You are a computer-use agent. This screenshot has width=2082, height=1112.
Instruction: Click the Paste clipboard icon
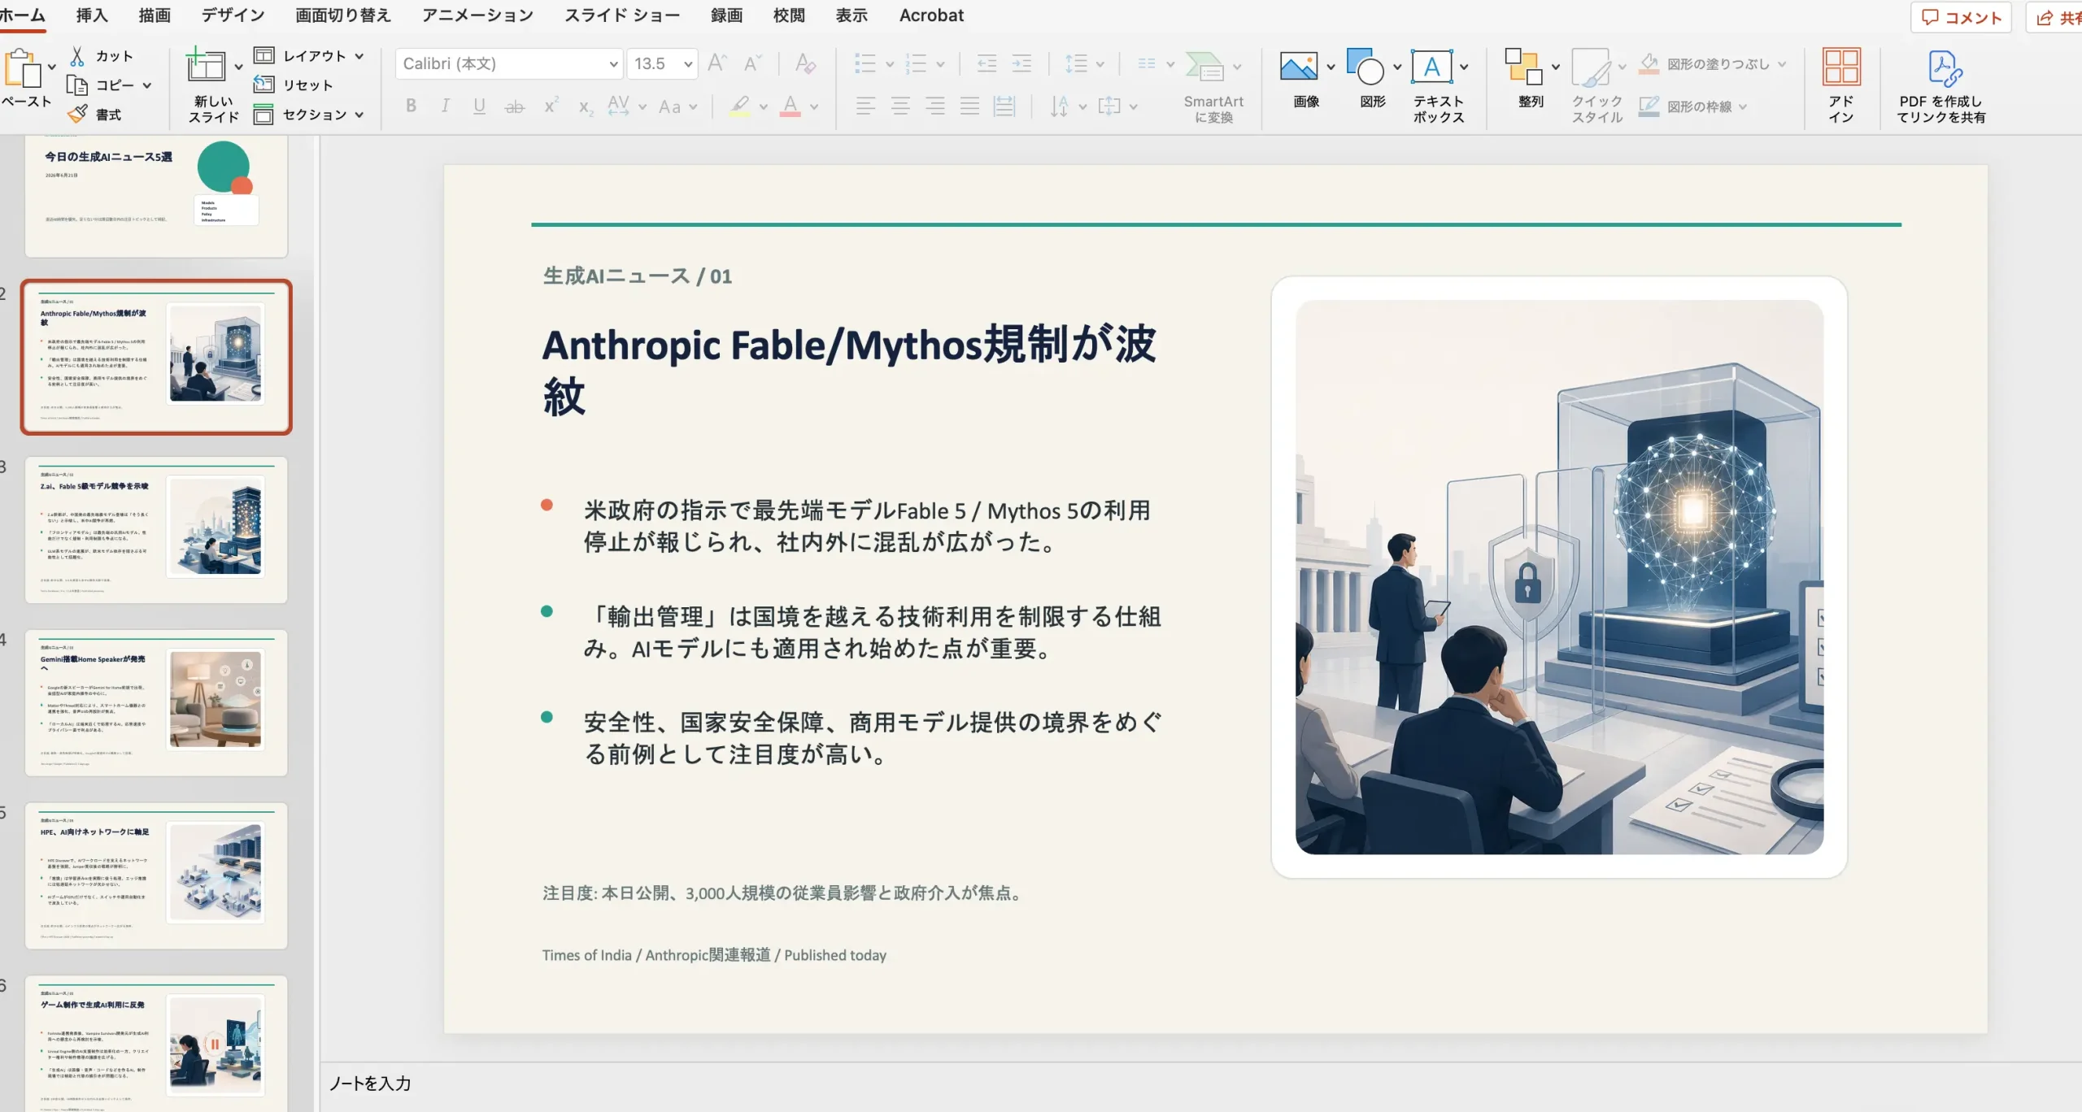coord(23,68)
